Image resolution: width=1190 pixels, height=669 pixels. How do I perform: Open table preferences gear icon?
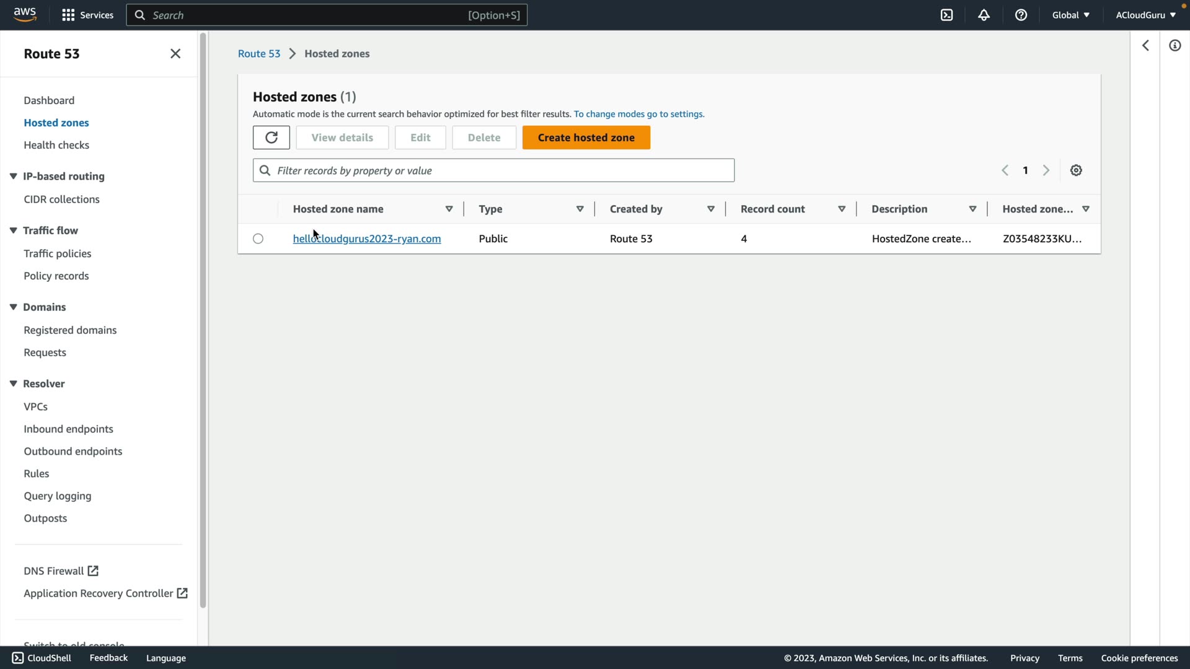(1076, 170)
